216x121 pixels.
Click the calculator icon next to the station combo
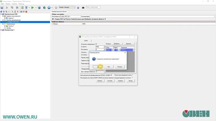(78, 8)
